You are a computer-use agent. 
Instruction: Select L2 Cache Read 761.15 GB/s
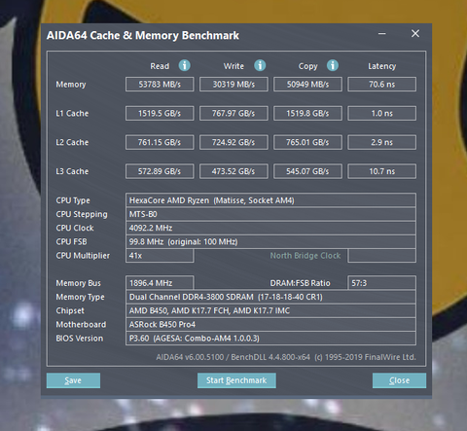[x=160, y=142]
